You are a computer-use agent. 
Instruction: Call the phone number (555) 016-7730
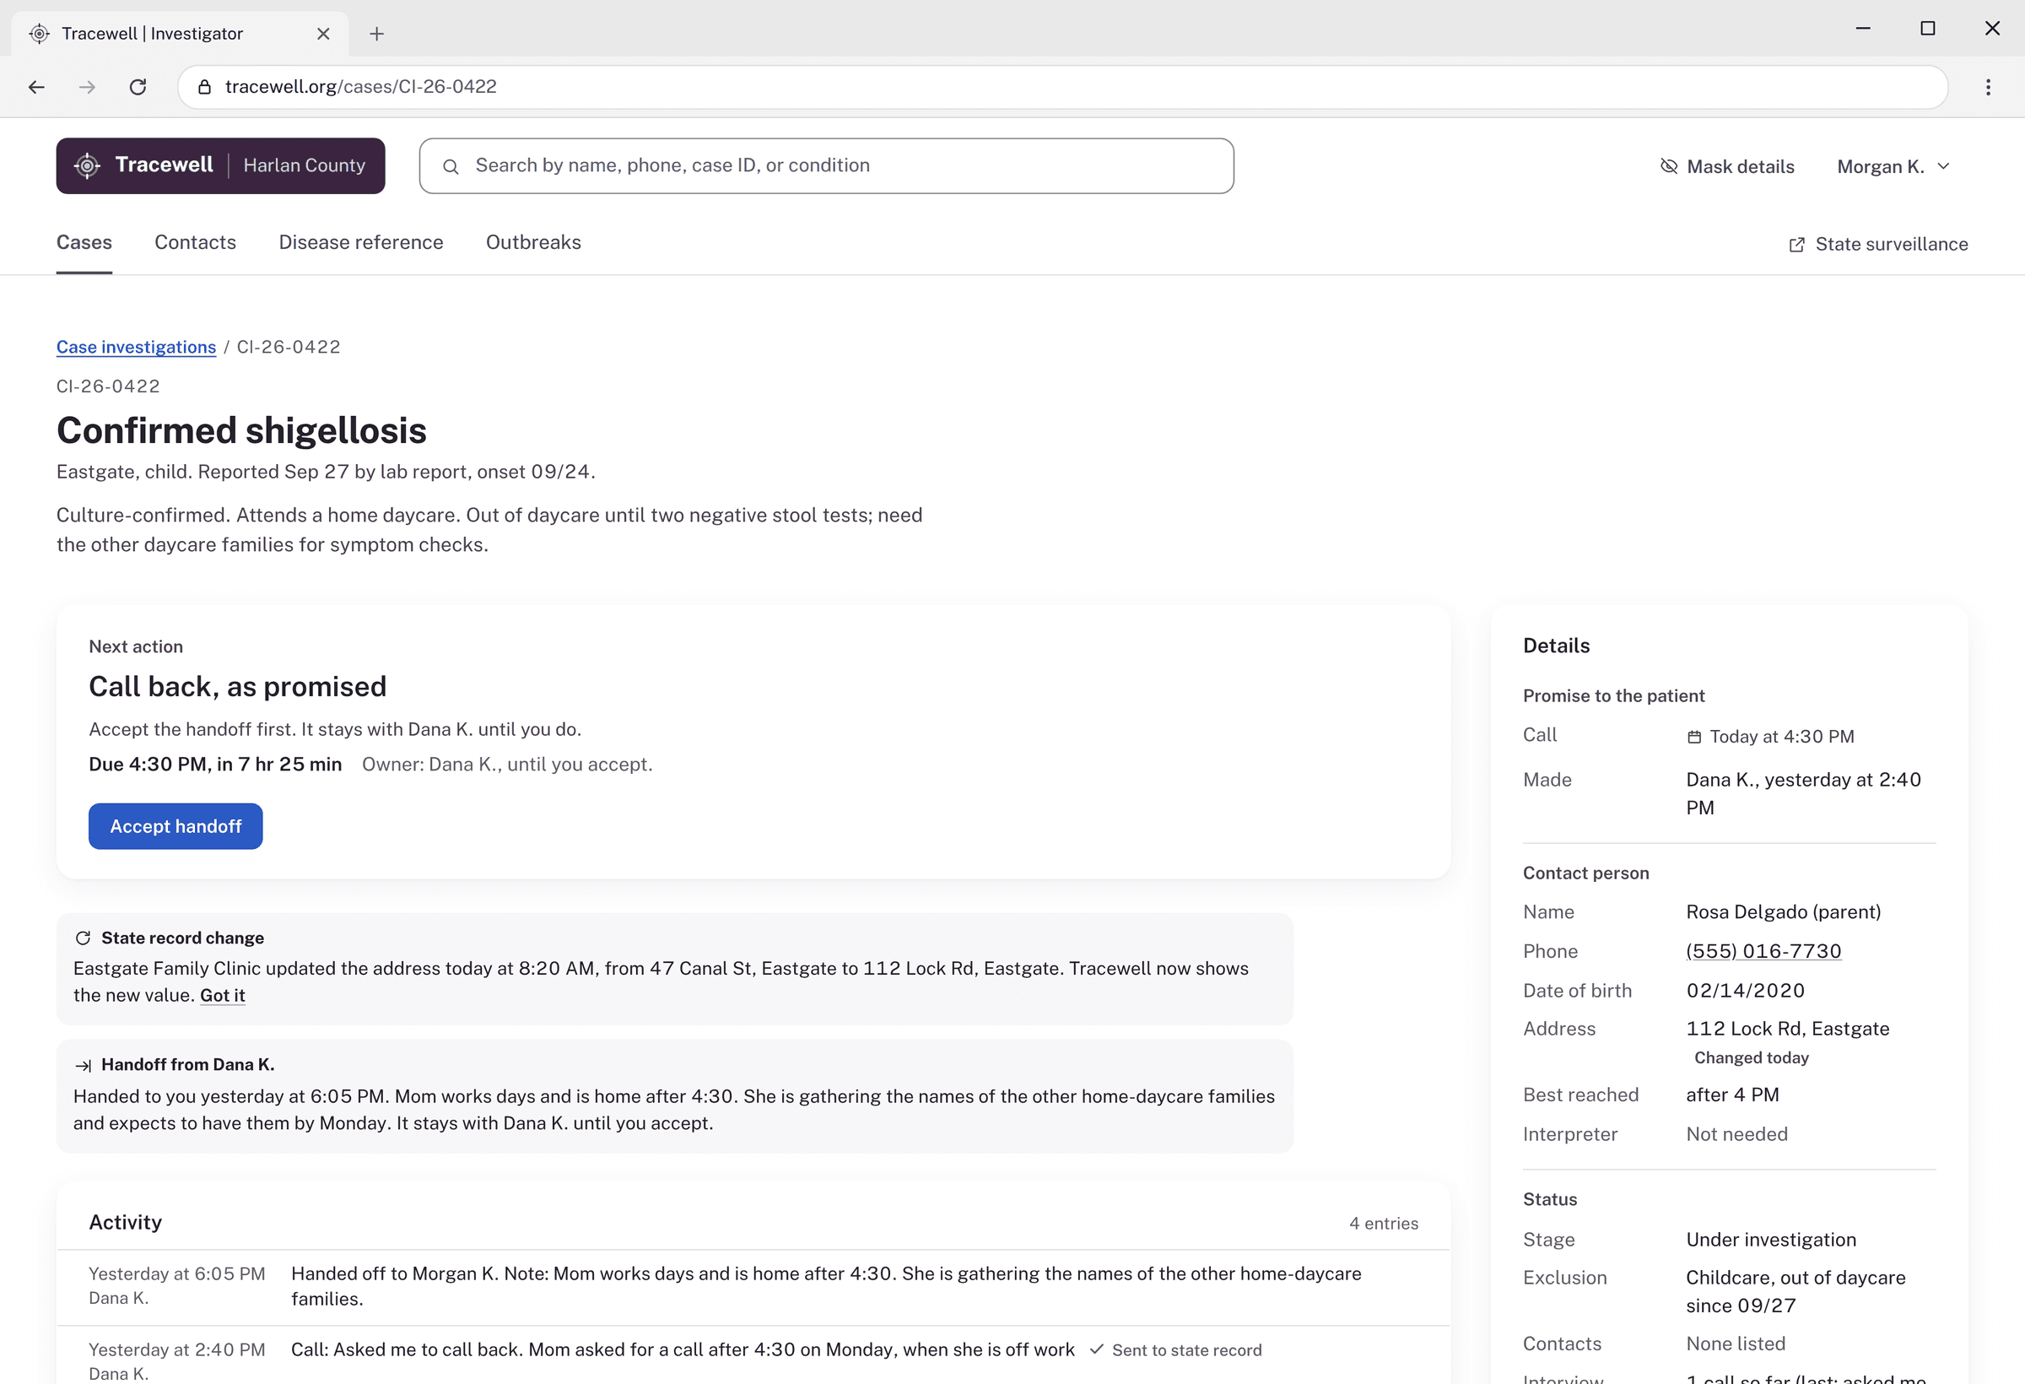(1763, 951)
